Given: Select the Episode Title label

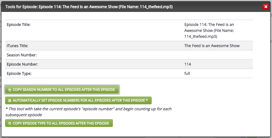Looking at the screenshot, I should (19, 24).
